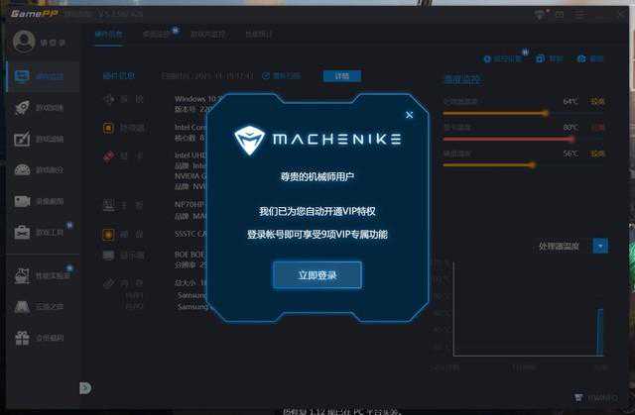
Task: Open the rocket game boost sidebar item
Action: 23,108
